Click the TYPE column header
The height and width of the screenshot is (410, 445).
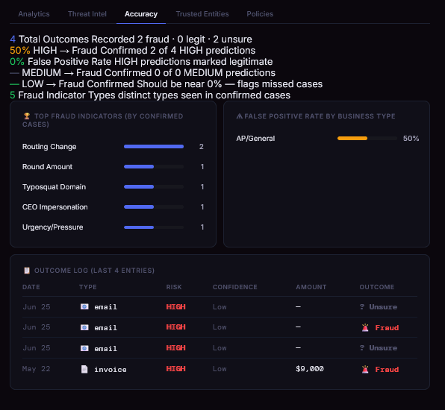(88, 287)
